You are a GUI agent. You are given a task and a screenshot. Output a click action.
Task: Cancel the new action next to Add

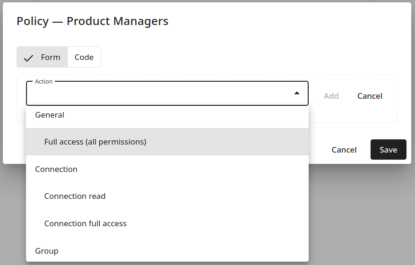(x=370, y=96)
